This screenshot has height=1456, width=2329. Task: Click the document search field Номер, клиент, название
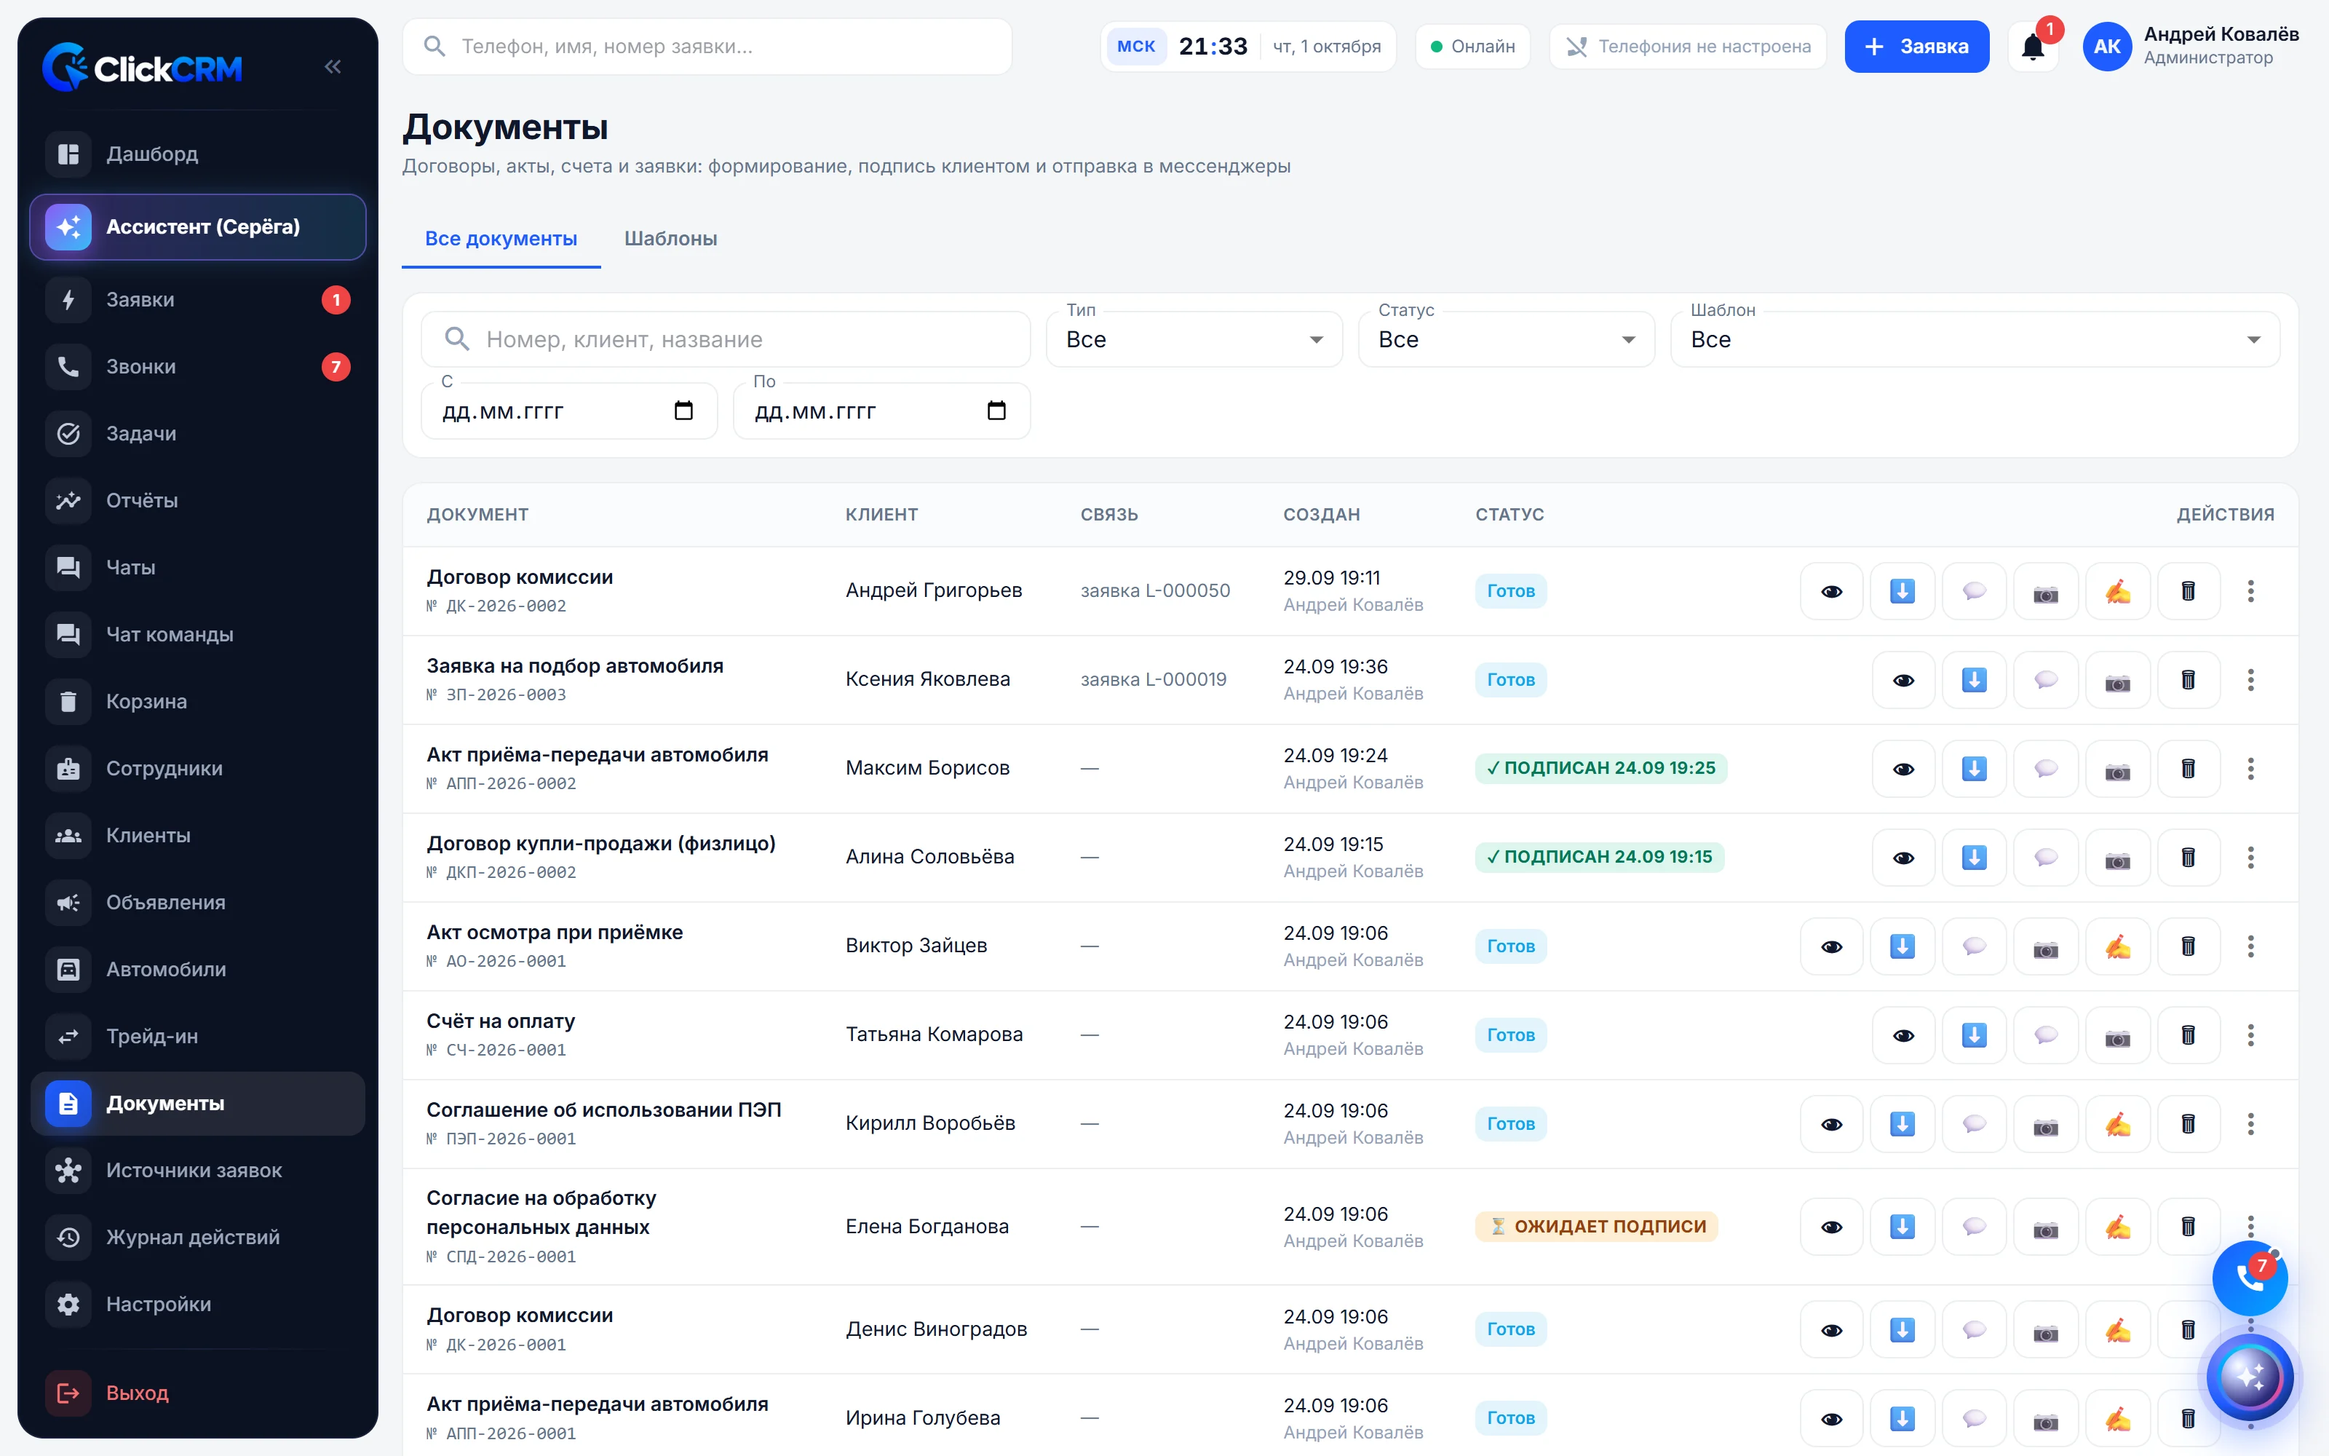point(726,339)
